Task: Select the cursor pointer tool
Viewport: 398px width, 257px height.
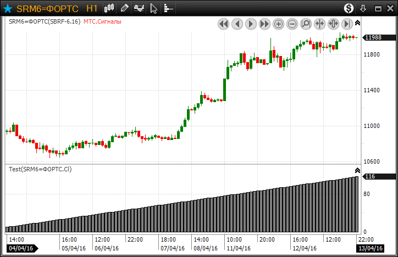Action: click(154, 8)
